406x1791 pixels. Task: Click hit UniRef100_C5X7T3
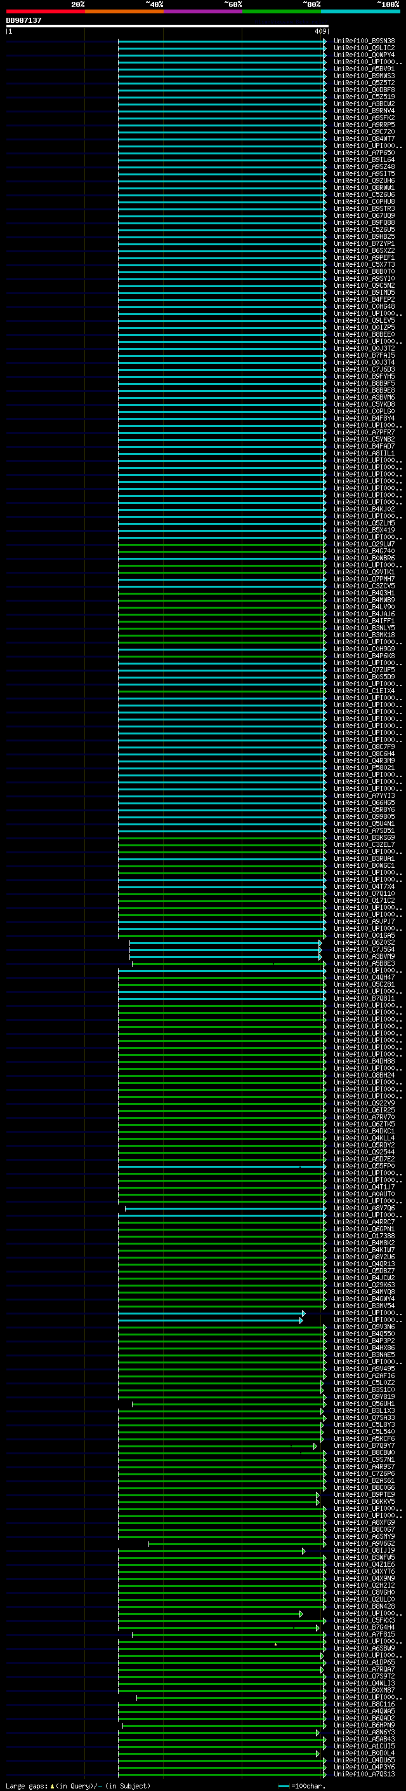click(x=364, y=264)
